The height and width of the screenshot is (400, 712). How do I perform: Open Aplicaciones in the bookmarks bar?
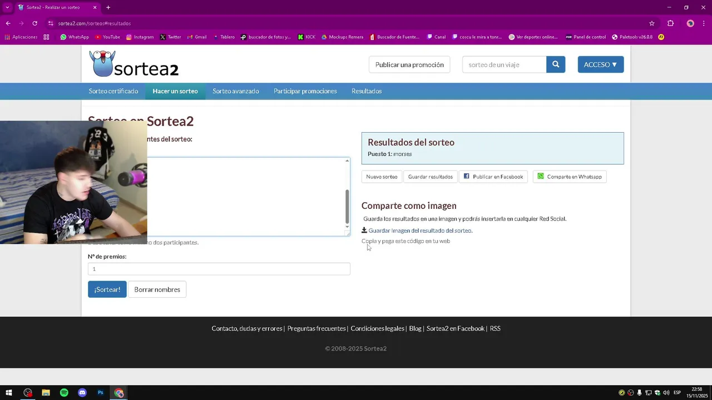[x=21, y=37]
